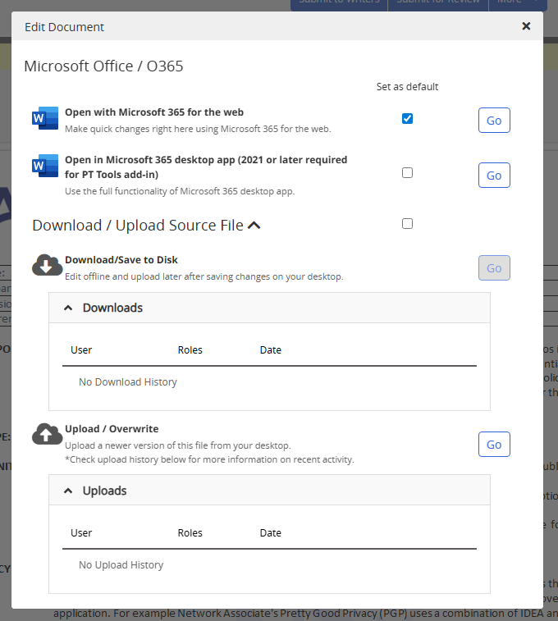
Task: Set Microsoft 365 desktop app as default
Action: click(407, 172)
